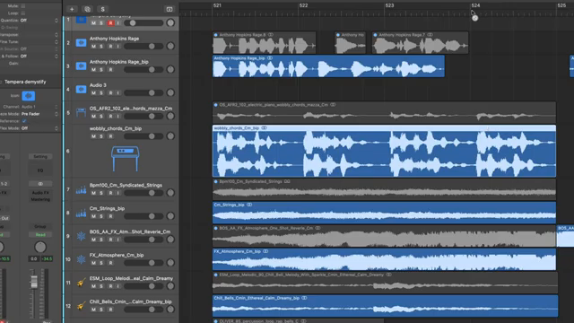Click the guitar icon of Chill_Bells_Cmin track
574x323 pixels.
pyautogui.click(x=81, y=305)
